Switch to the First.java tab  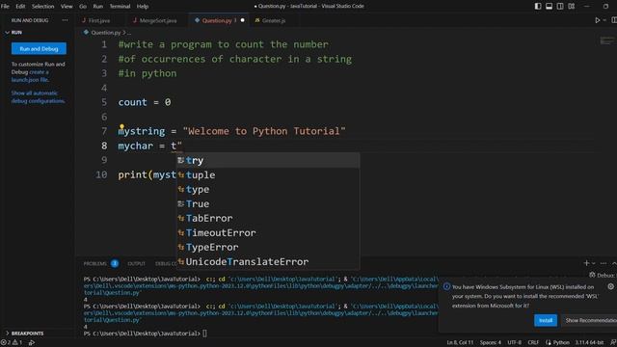click(98, 20)
